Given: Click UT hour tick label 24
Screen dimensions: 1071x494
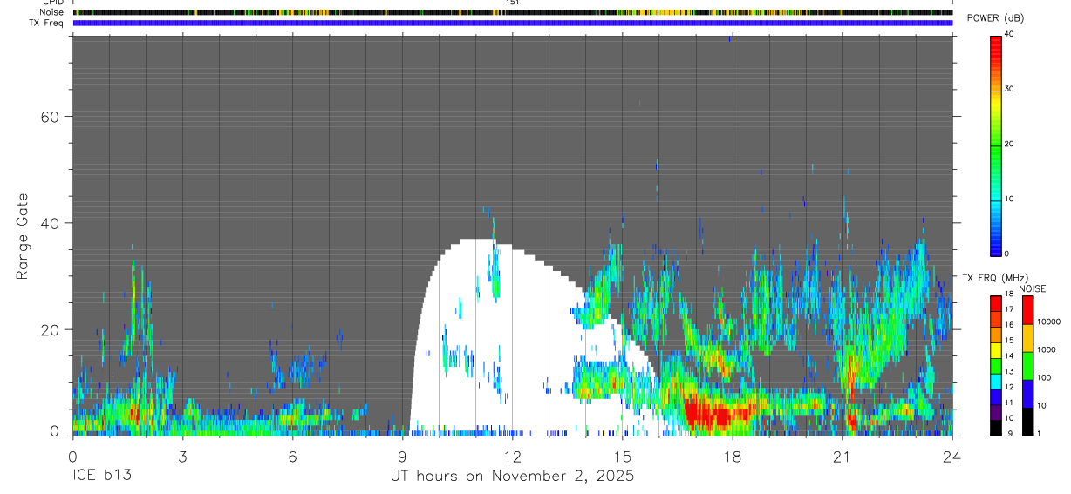Looking at the screenshot, I should [x=952, y=456].
